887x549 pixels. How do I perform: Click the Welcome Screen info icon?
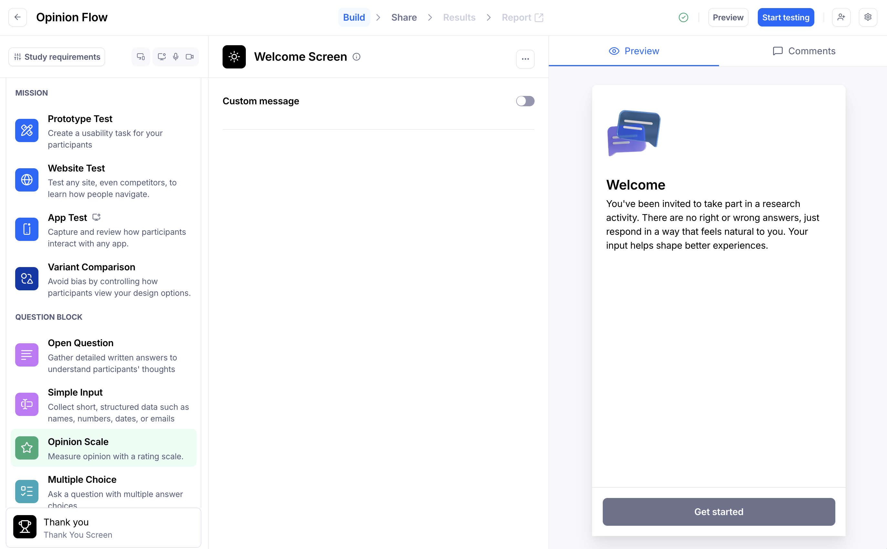(x=357, y=57)
